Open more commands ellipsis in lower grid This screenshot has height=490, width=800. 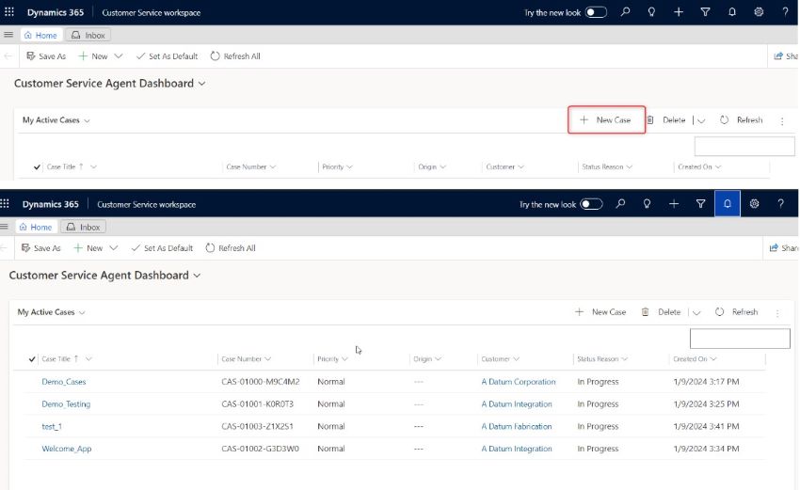coord(777,313)
